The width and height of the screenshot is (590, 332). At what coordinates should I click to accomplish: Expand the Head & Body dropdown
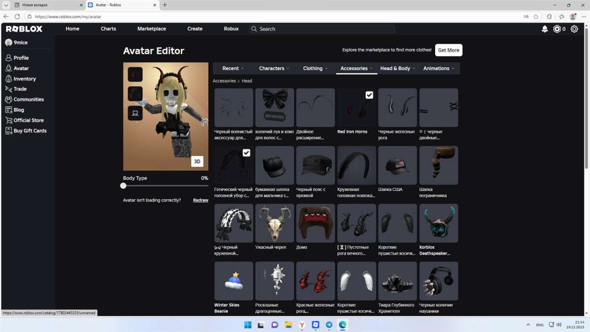pyautogui.click(x=397, y=68)
